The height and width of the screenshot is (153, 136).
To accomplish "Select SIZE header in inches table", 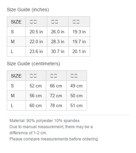I will coord(16,22).
